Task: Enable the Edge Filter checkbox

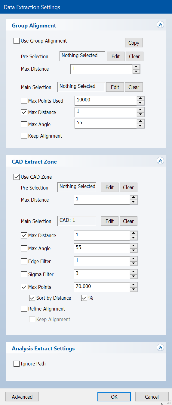Action: pyautogui.click(x=24, y=261)
